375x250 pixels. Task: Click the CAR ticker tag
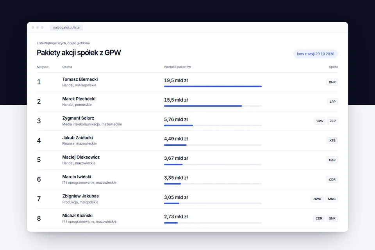point(332,160)
